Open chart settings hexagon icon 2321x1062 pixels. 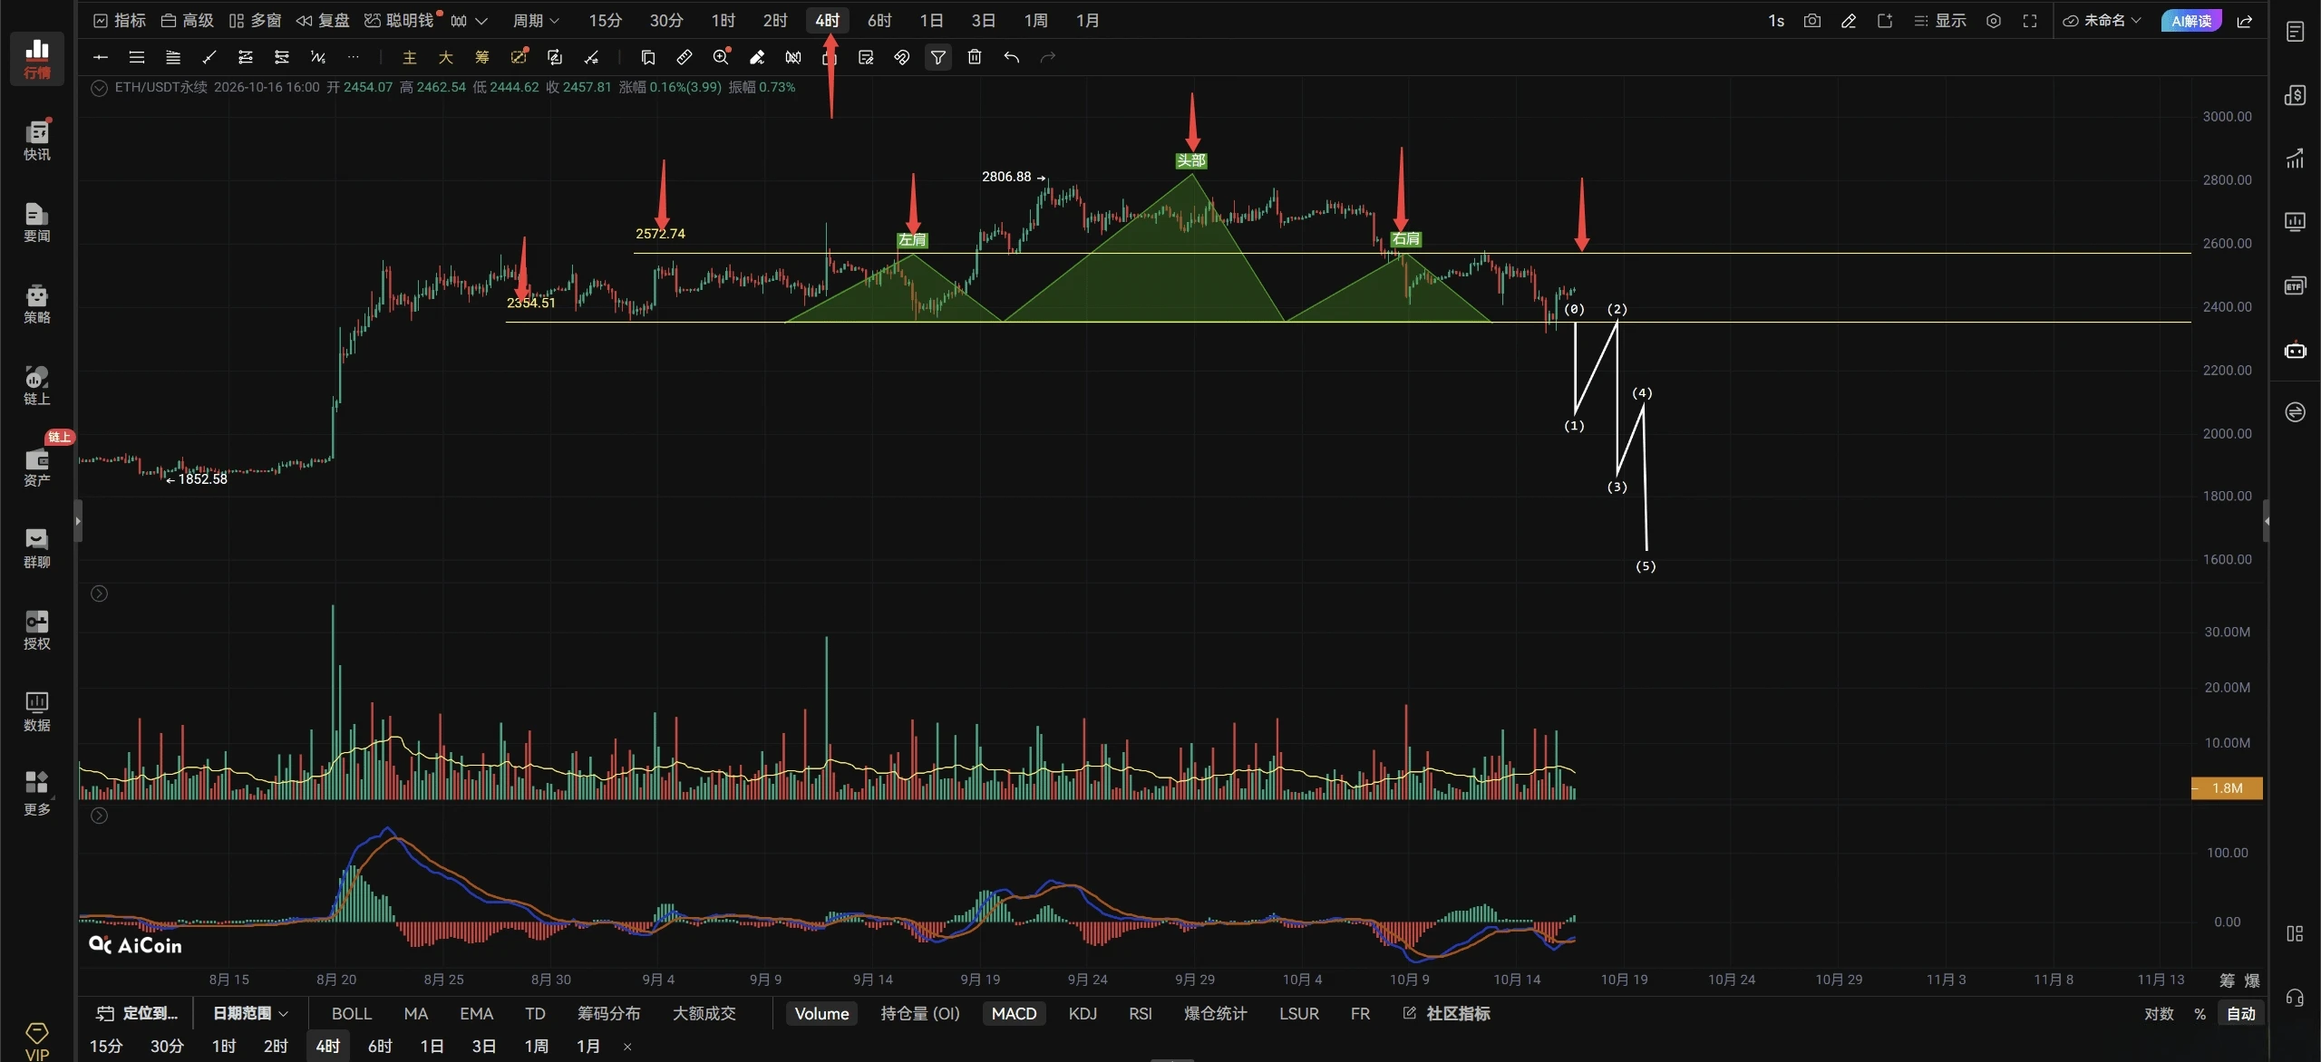tap(1994, 21)
